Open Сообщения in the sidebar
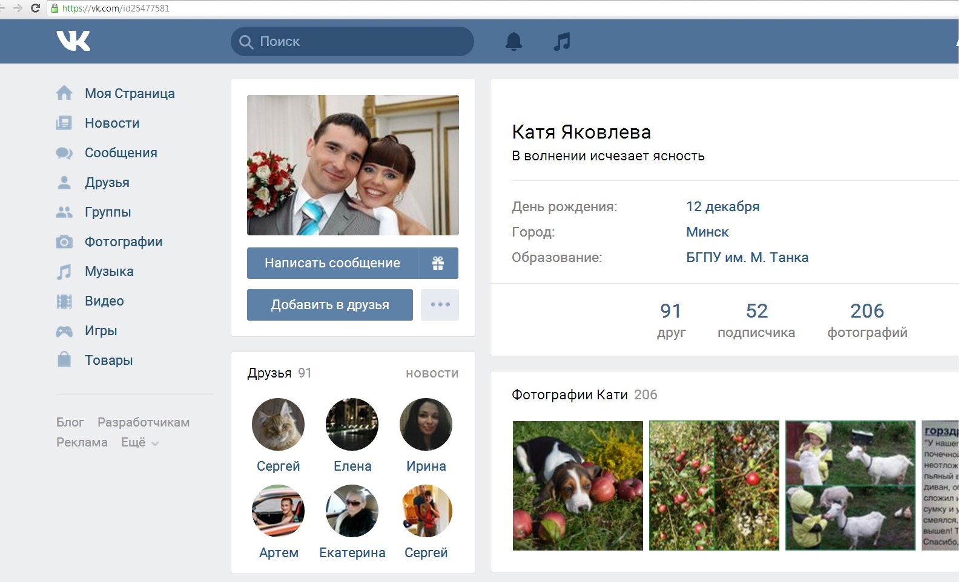This screenshot has height=582, width=961. pos(121,152)
